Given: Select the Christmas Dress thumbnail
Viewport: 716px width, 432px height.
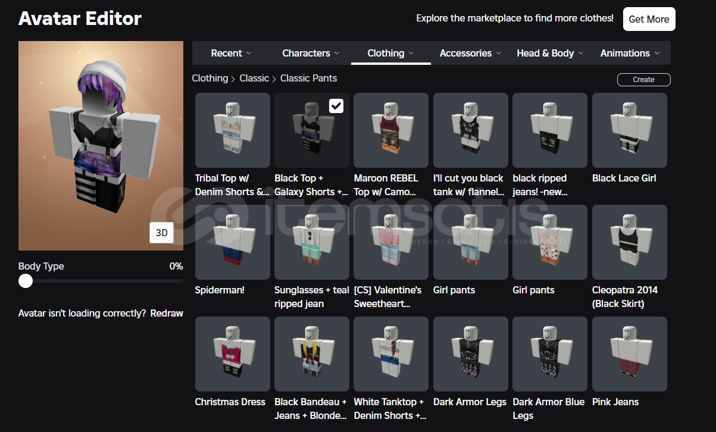Looking at the screenshot, I should click(x=233, y=354).
